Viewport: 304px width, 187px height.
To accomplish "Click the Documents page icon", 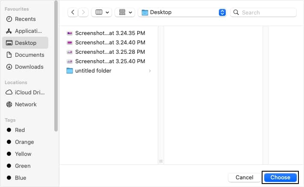I will [9, 55].
